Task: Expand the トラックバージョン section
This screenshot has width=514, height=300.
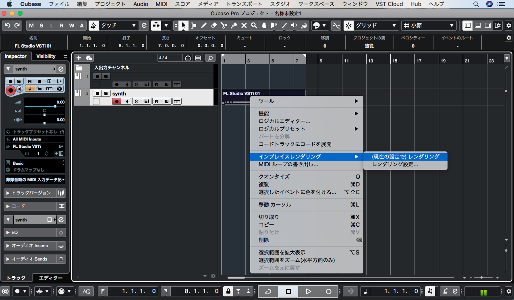Action: coord(8,193)
